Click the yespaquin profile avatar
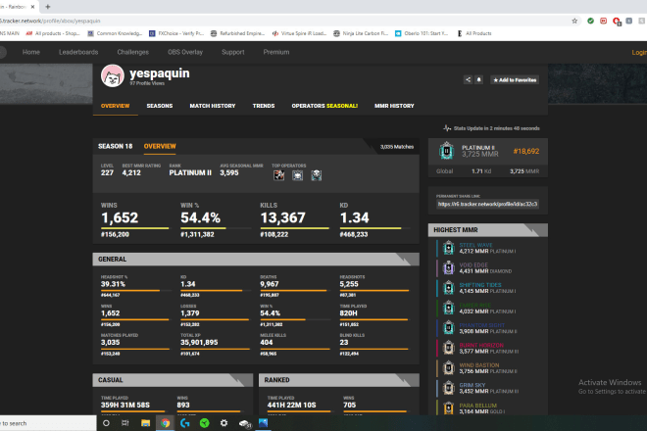The width and height of the screenshot is (647, 431). click(x=112, y=75)
